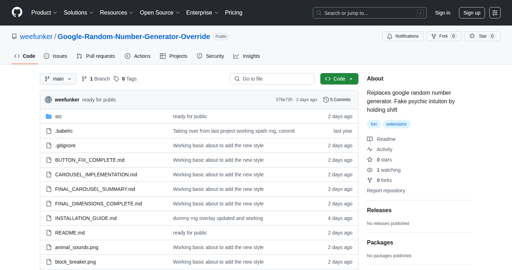Expand the Open Source menu
This screenshot has height=270, width=512.
160,13
